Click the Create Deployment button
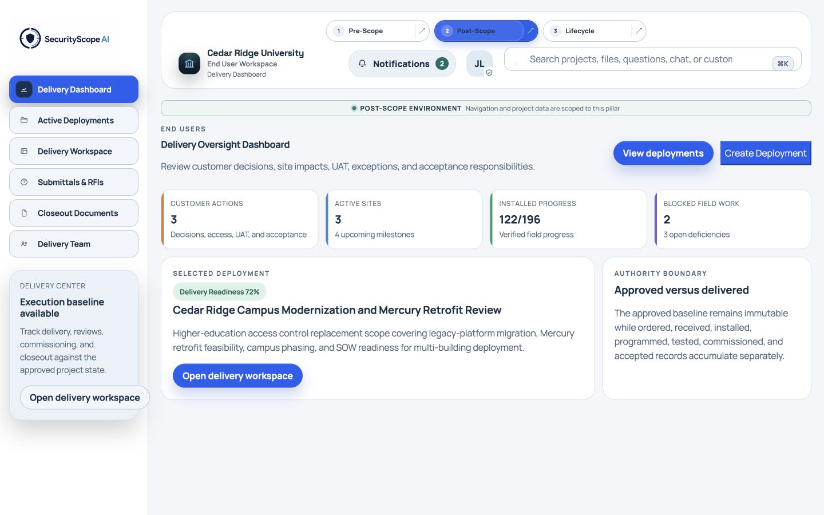824x515 pixels. (766, 153)
